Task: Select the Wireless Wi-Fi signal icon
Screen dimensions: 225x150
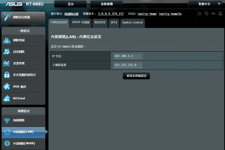Action: click(7, 120)
